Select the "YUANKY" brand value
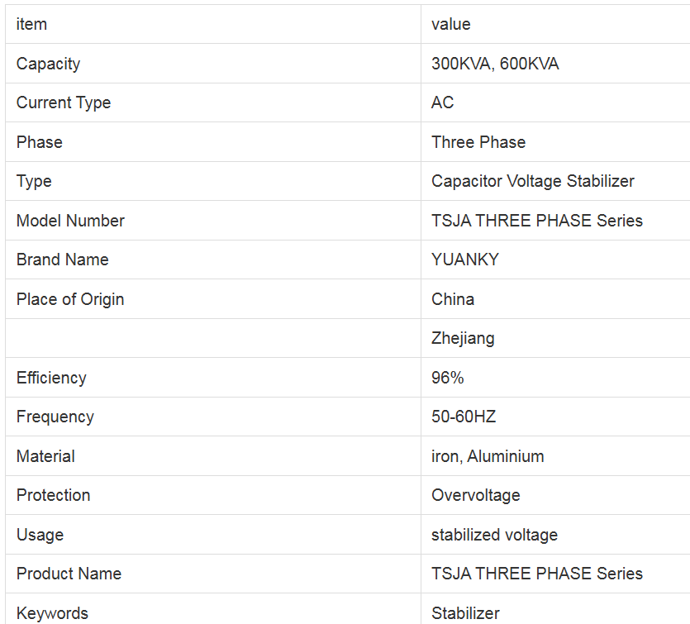Image resolution: width=690 pixels, height=624 pixels. click(465, 260)
